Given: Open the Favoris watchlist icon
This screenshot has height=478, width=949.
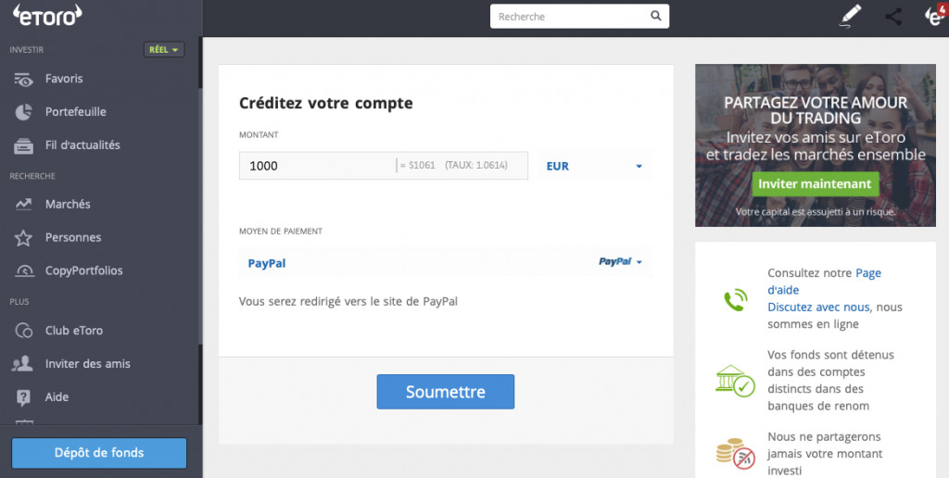Looking at the screenshot, I should pos(23,80).
